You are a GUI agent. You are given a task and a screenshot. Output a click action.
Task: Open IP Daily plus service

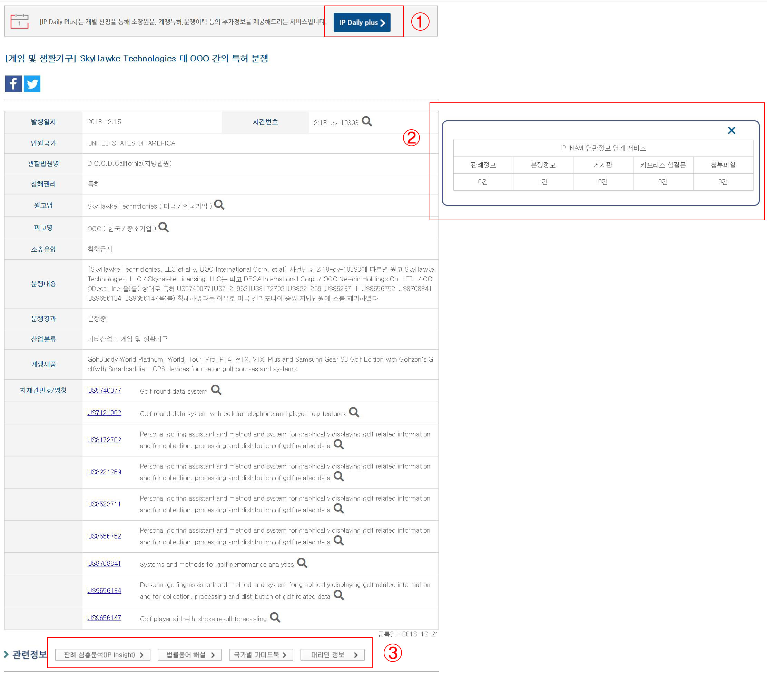coord(362,22)
